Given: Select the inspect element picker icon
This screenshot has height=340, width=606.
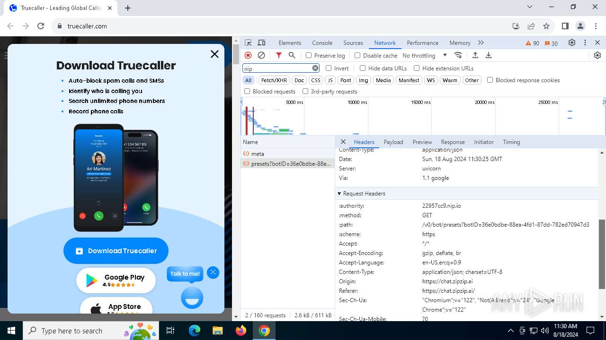Looking at the screenshot, I should [248, 42].
